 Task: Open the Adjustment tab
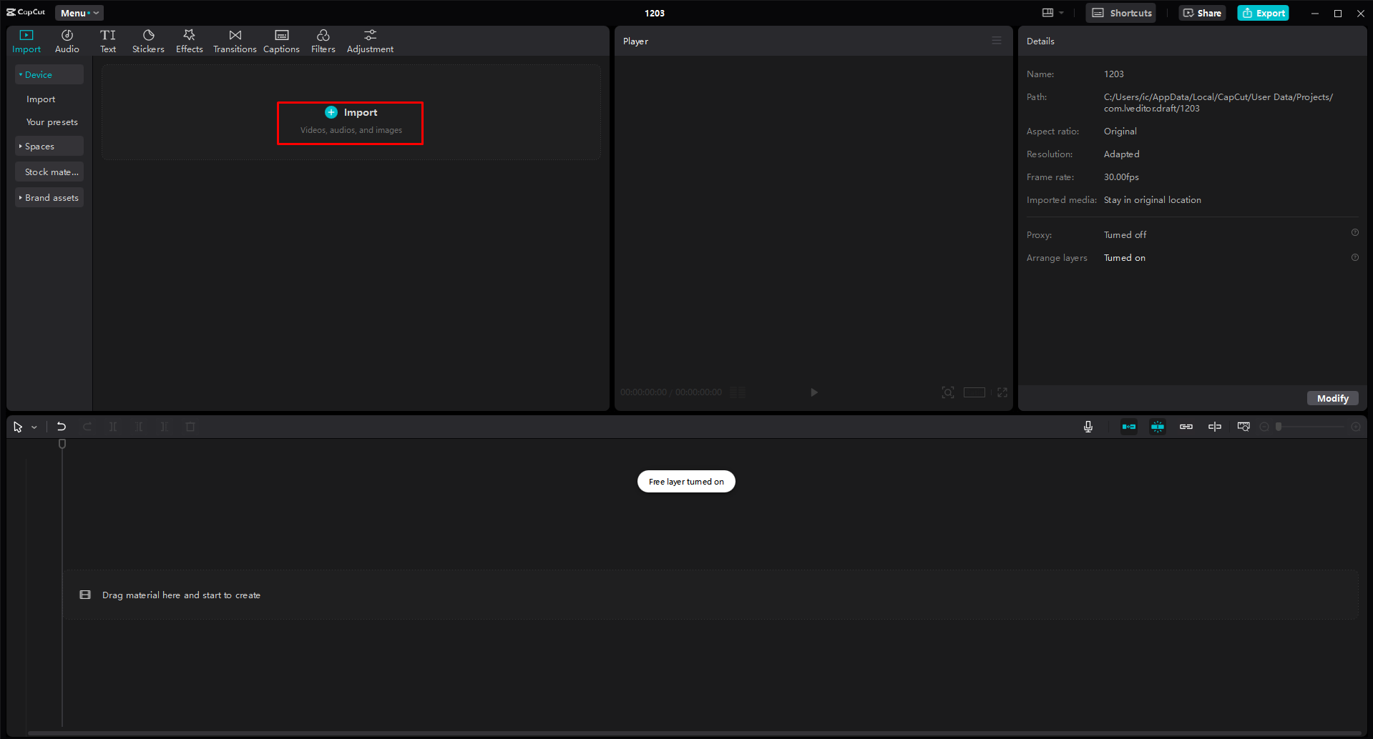point(370,41)
